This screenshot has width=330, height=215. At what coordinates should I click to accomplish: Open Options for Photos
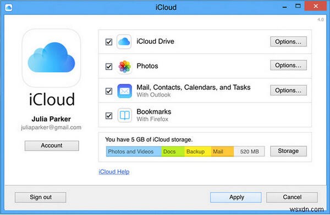point(288,65)
